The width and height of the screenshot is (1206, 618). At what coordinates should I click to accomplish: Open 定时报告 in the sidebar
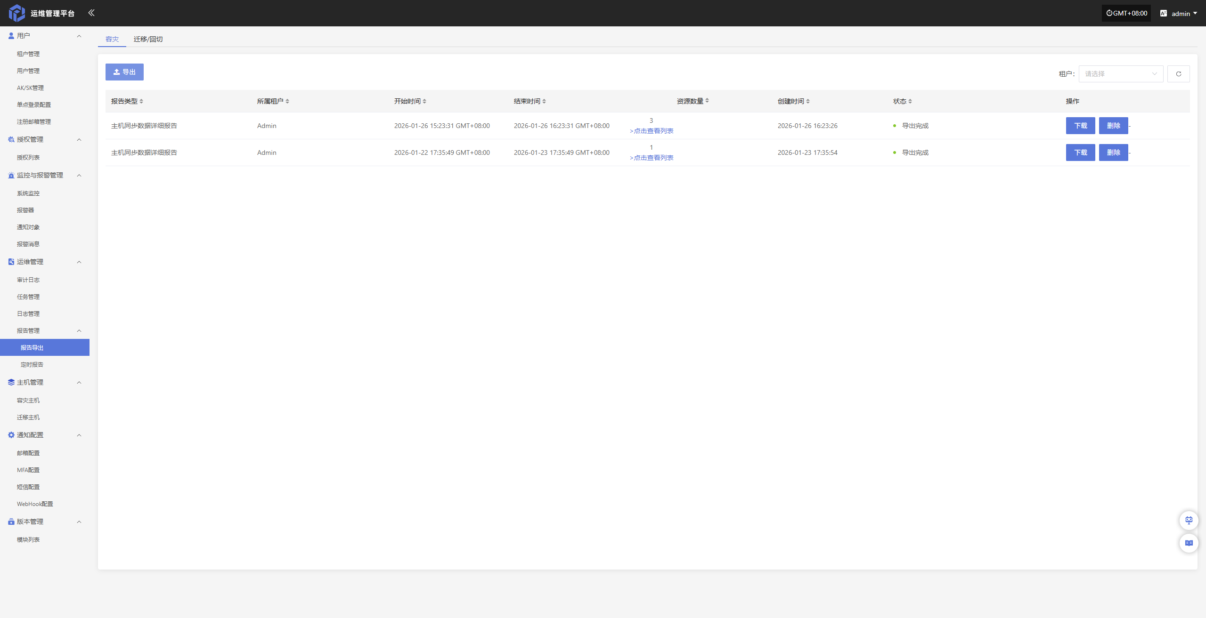(x=32, y=365)
